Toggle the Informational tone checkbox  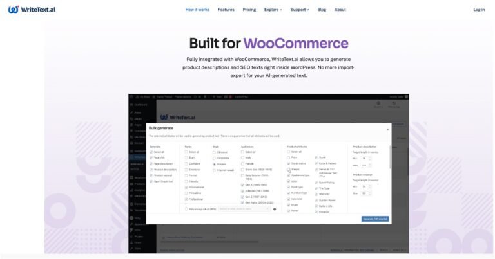pos(186,187)
